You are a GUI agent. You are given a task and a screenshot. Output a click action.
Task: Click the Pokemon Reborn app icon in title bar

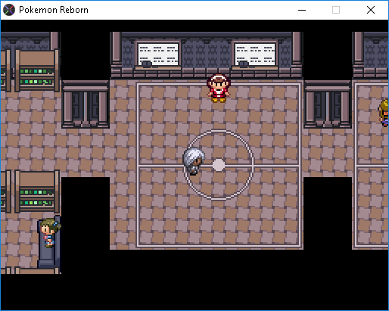(x=9, y=10)
